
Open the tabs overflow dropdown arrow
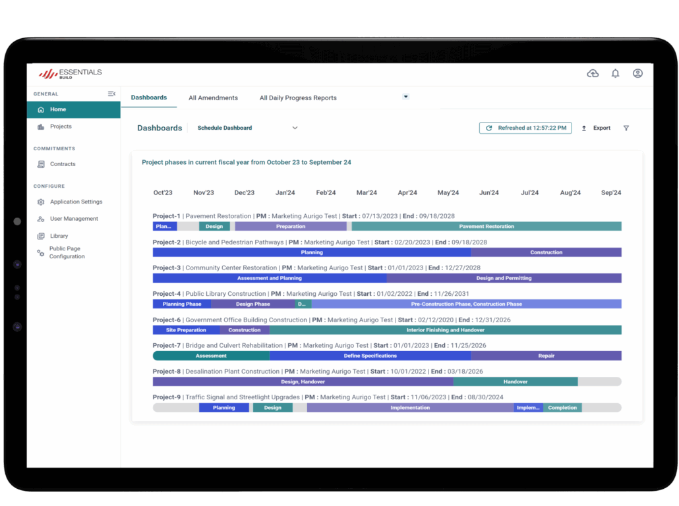click(x=406, y=97)
